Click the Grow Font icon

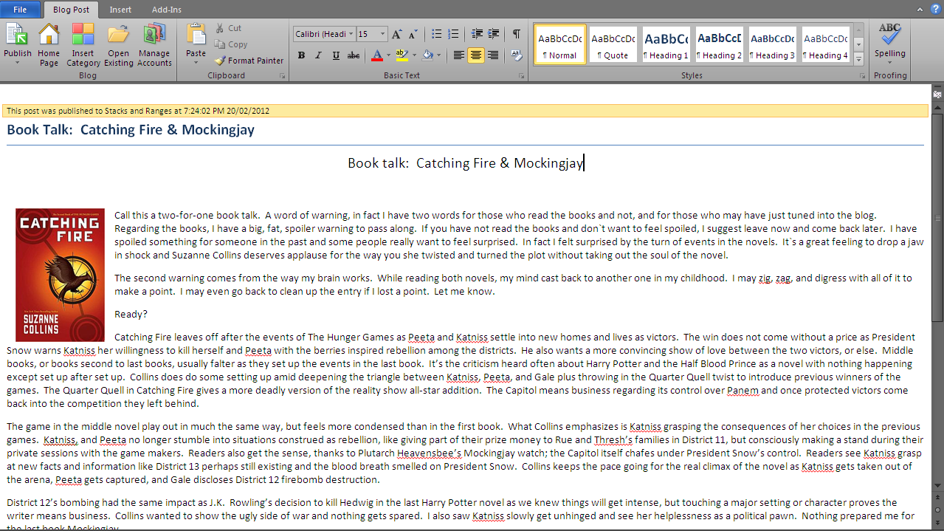coord(397,34)
